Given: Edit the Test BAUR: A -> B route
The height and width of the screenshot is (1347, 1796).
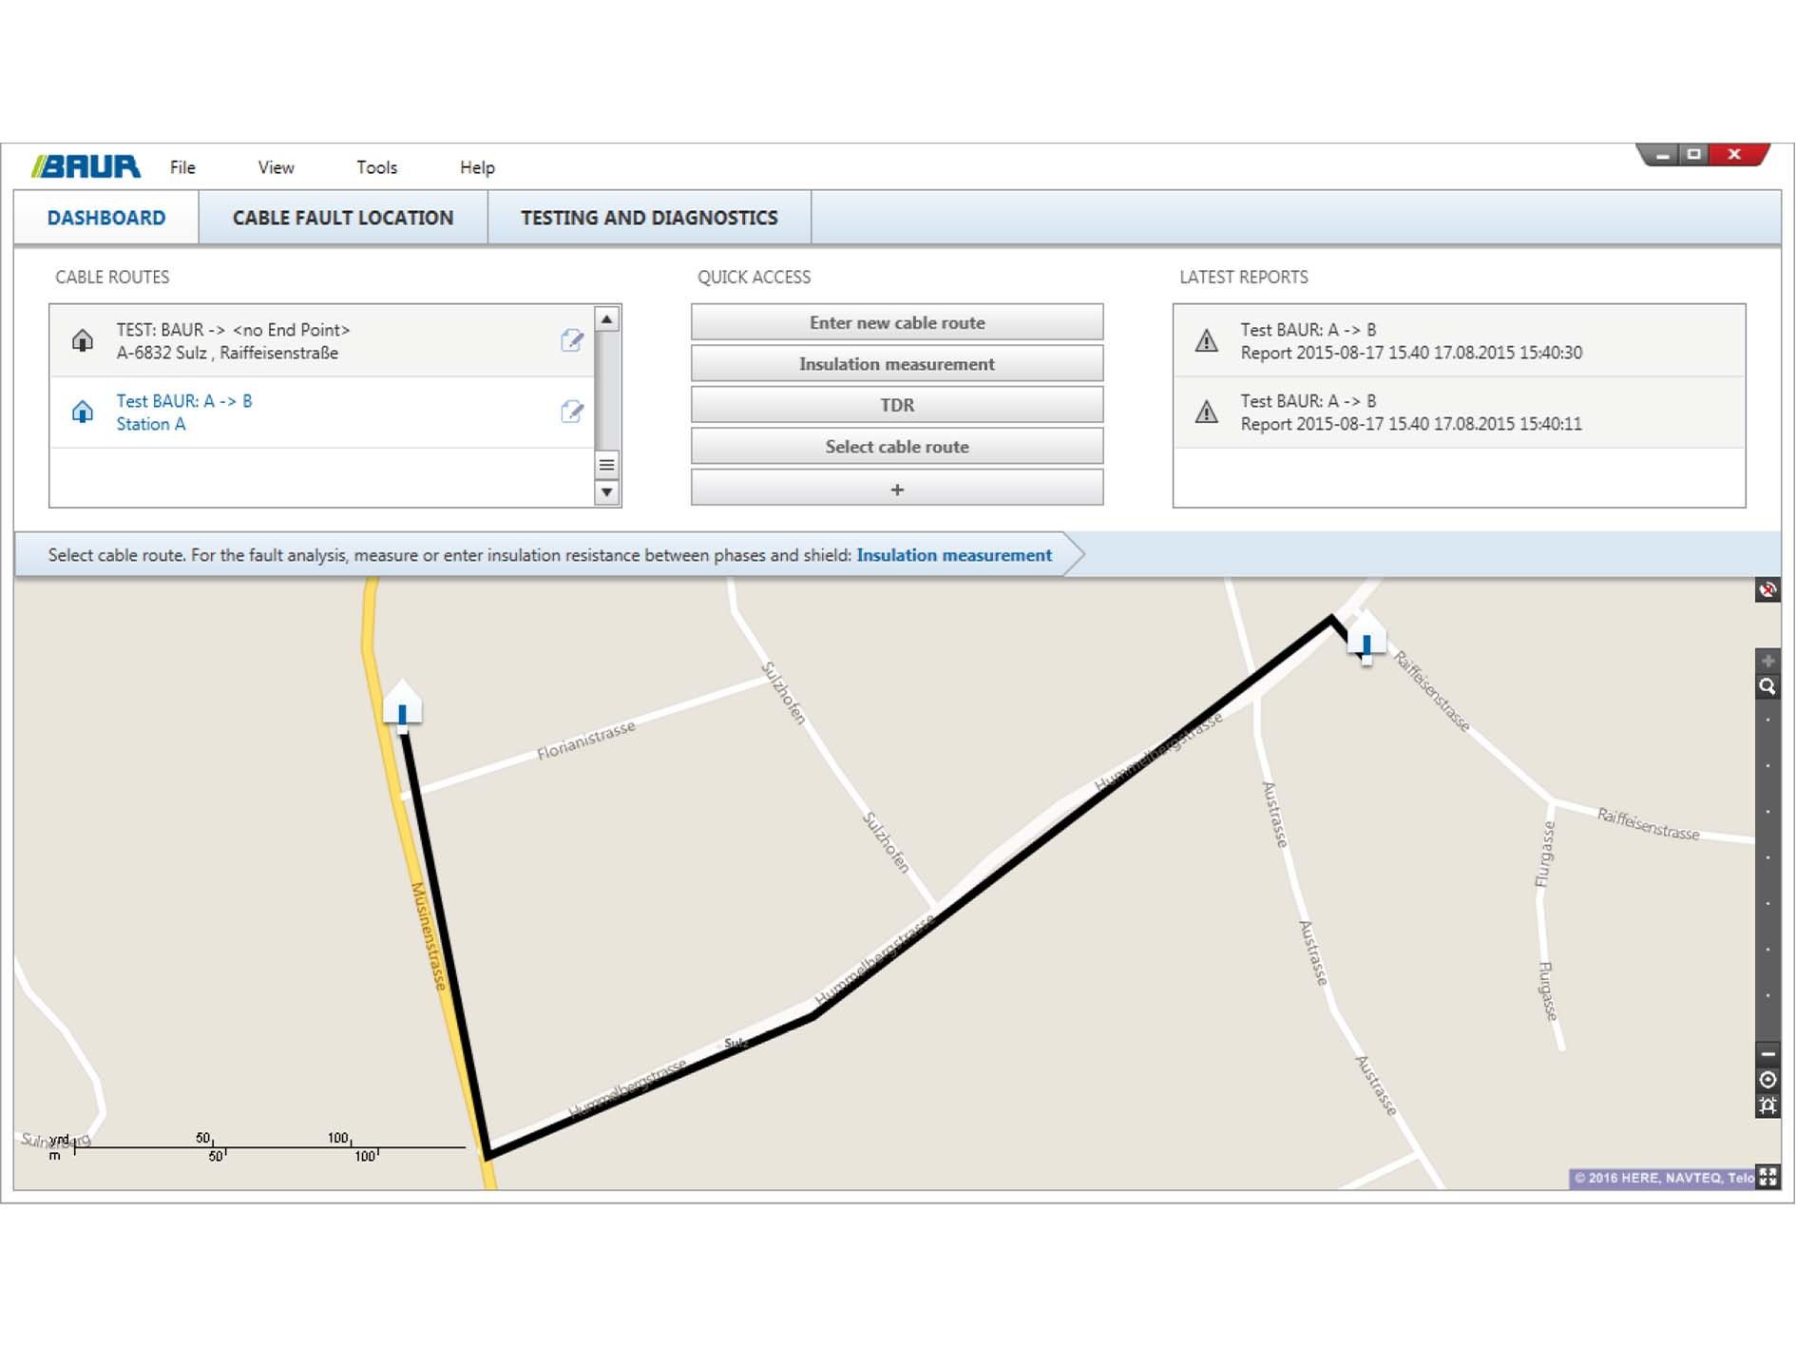Looking at the screenshot, I should pos(571,412).
